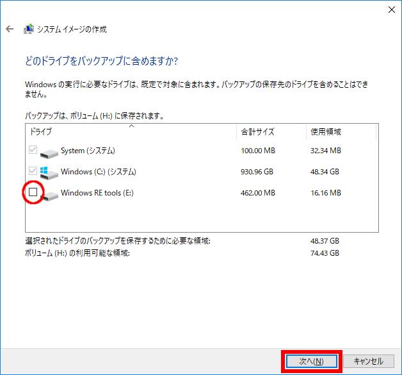
Task: Select the Windows (C:) (システム) row label
Action: 99,171
